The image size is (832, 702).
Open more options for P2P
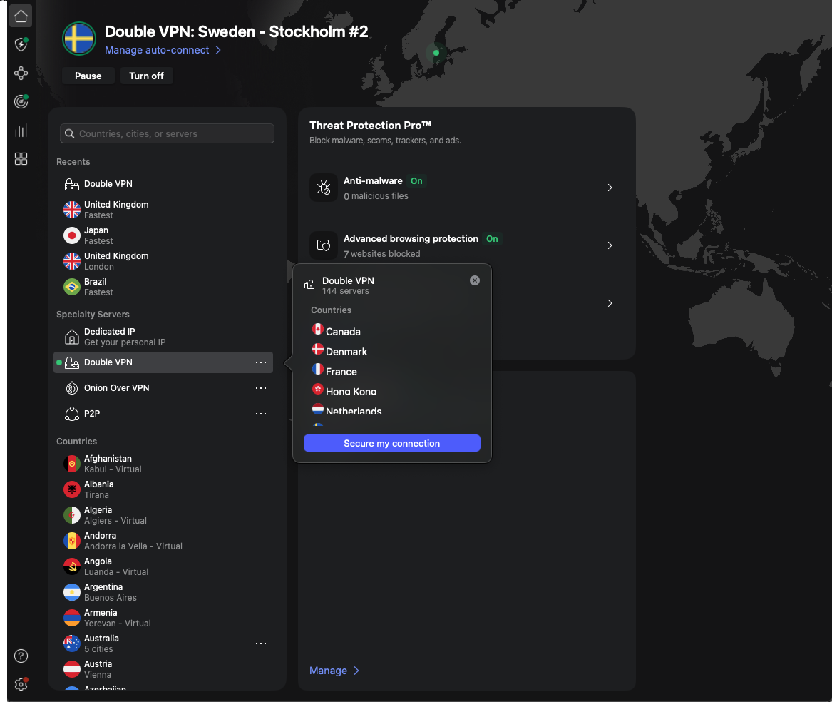tap(261, 414)
